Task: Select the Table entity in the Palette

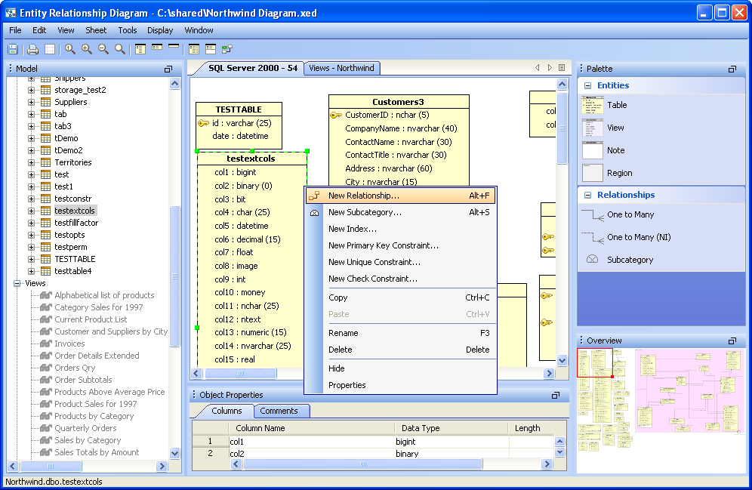Action: tap(616, 105)
